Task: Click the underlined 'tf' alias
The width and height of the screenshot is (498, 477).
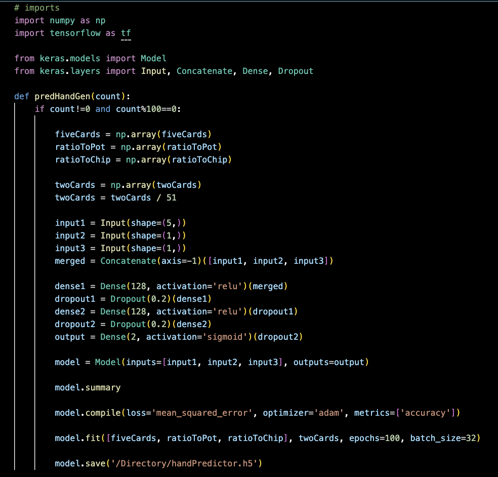Action: [126, 33]
